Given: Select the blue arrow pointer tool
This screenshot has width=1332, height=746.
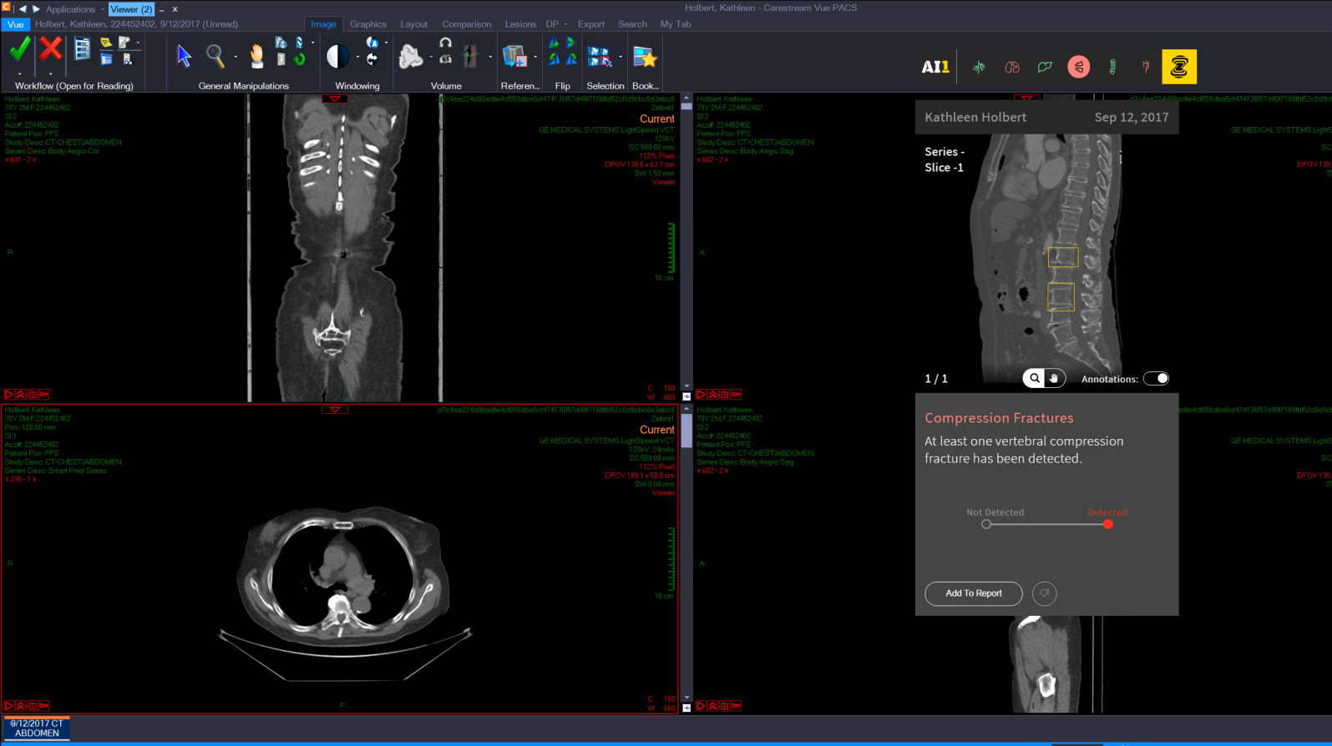Looking at the screenshot, I should pos(184,56).
